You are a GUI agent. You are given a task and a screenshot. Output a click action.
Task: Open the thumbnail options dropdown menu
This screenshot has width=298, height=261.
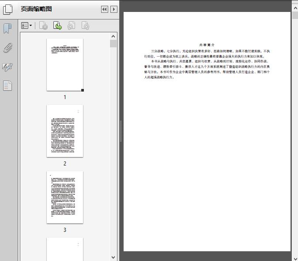point(26,26)
